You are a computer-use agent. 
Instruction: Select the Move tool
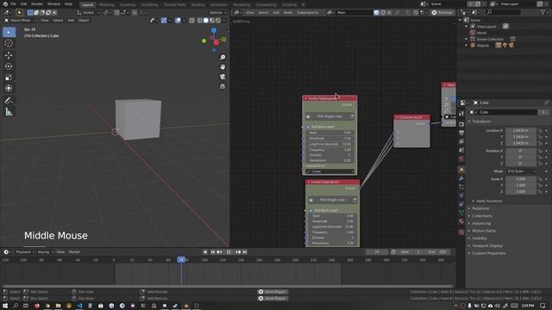(9, 55)
